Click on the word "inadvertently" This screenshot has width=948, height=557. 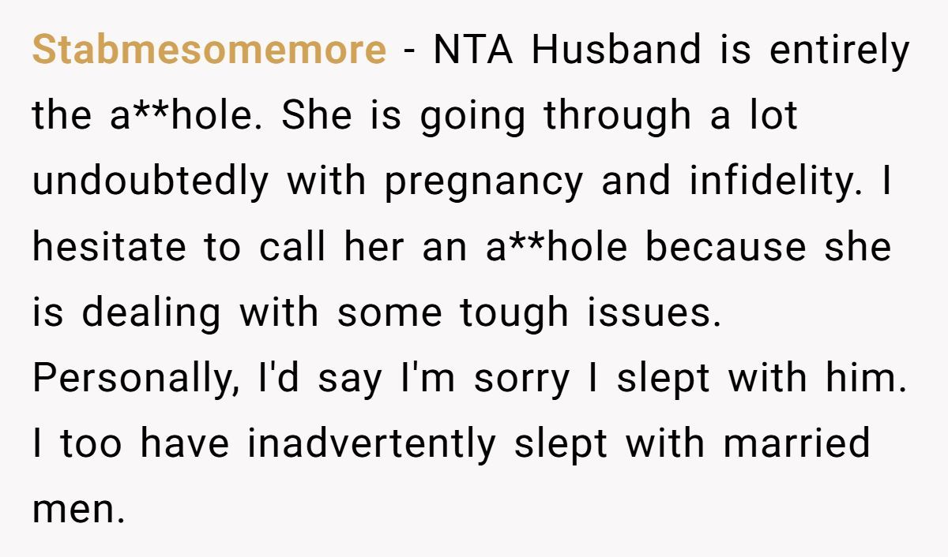(371, 444)
